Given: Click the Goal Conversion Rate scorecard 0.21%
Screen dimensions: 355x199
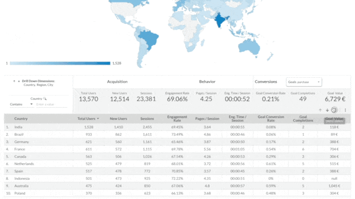Looking at the screenshot, I should coord(271,99).
